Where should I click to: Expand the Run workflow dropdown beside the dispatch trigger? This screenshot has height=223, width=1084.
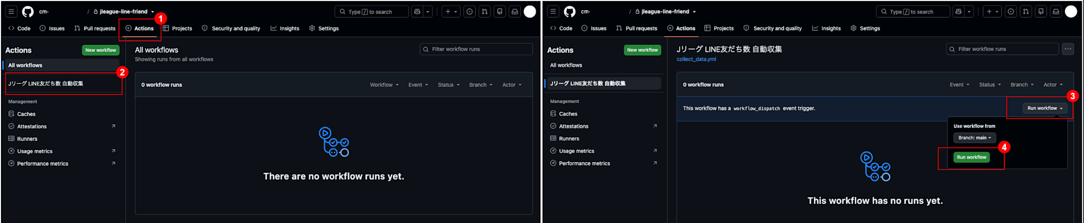point(1045,108)
